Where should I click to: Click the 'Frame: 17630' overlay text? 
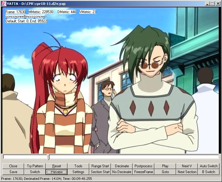[x=15, y=12]
